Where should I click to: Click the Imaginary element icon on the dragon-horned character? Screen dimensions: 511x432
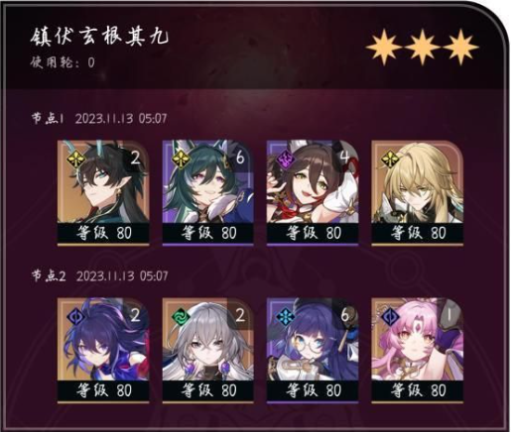75,160
